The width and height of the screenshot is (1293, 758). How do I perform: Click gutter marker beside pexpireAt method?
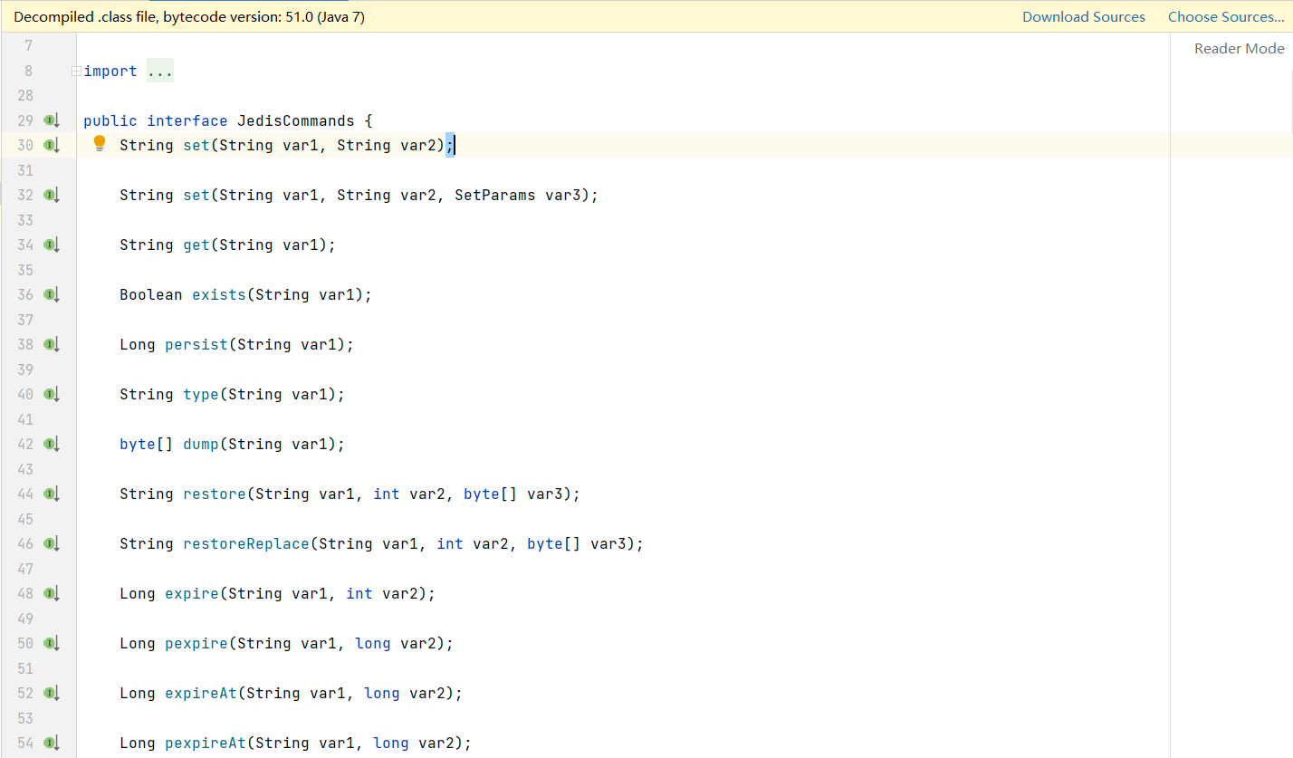click(x=51, y=743)
